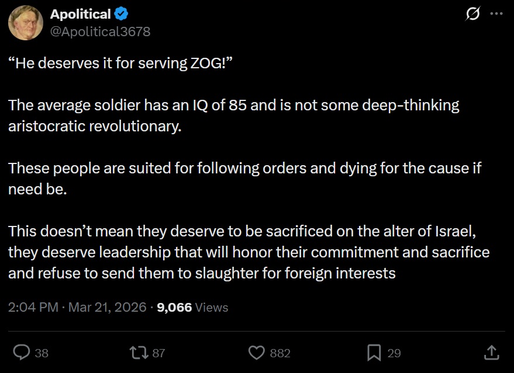514x373 pixels.
Task: Click the Apolitical profile avatar picture
Action: pos(26,23)
